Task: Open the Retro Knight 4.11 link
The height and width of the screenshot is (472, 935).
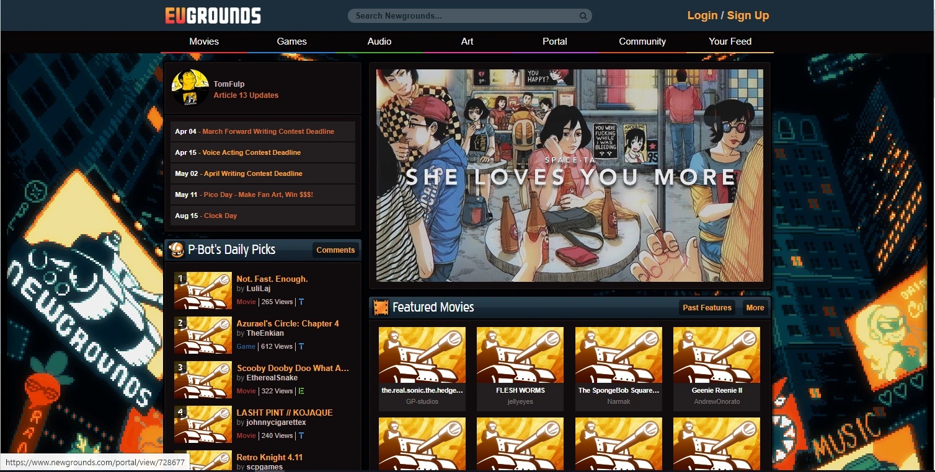Action: 270,457
